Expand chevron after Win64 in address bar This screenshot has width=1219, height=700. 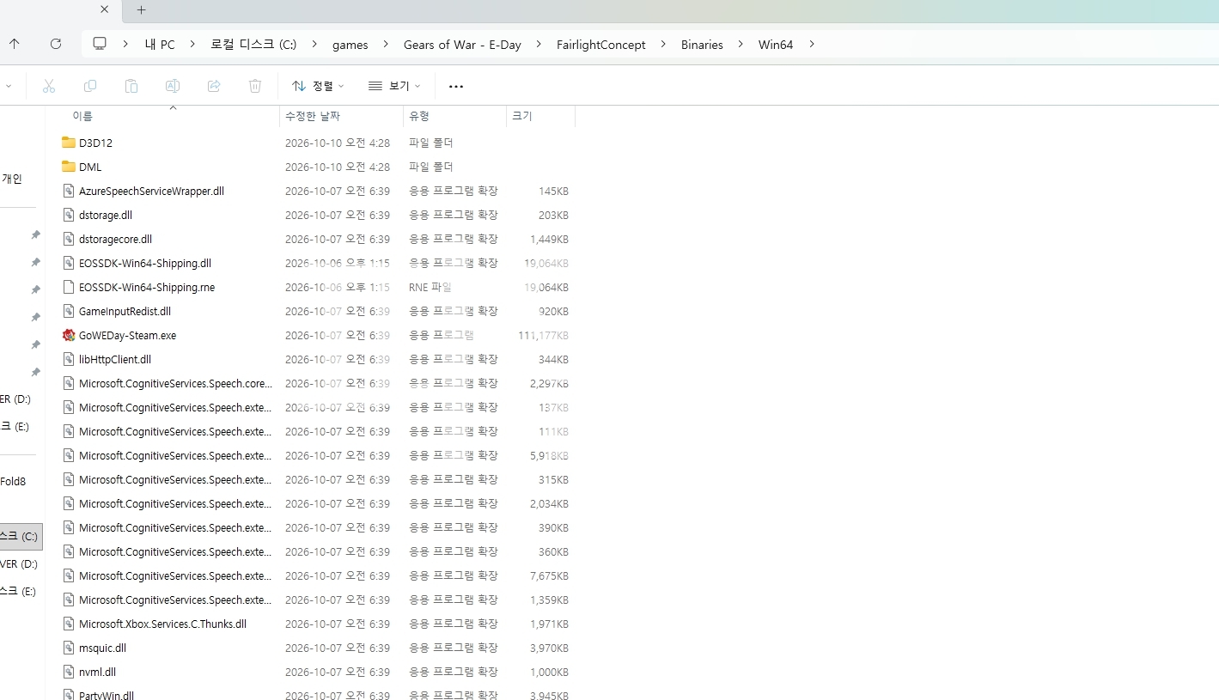(811, 45)
